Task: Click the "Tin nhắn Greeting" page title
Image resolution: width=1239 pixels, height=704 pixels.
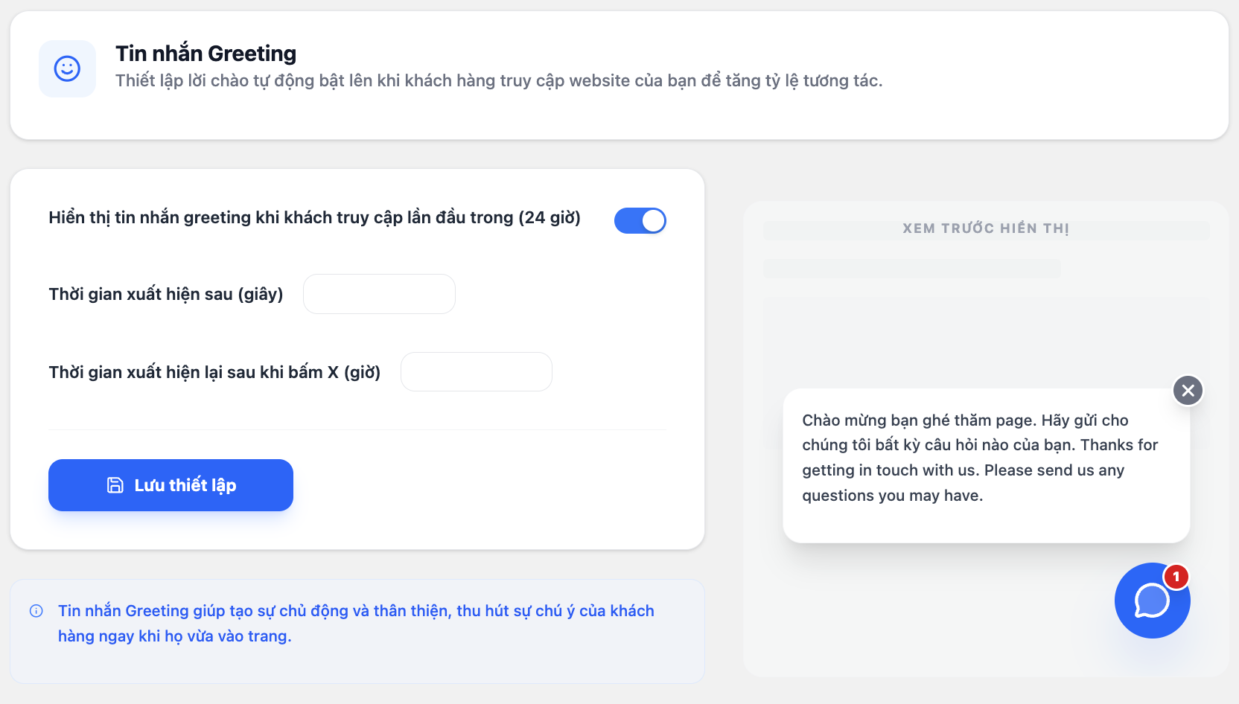Action: (206, 54)
